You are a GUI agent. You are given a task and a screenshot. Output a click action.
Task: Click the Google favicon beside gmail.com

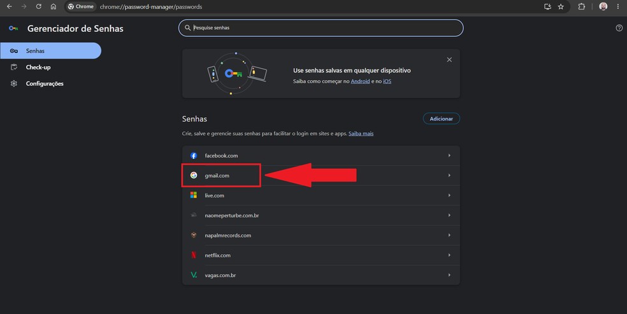pyautogui.click(x=194, y=175)
